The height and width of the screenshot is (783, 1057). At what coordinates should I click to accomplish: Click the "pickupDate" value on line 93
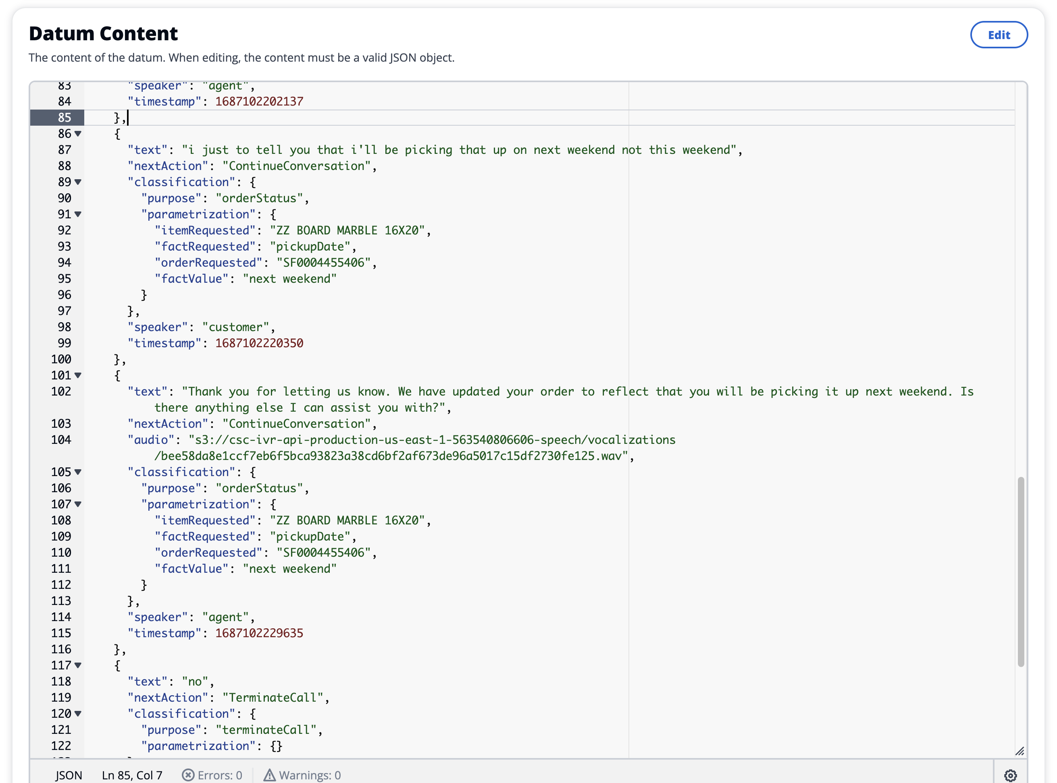pyautogui.click(x=310, y=246)
